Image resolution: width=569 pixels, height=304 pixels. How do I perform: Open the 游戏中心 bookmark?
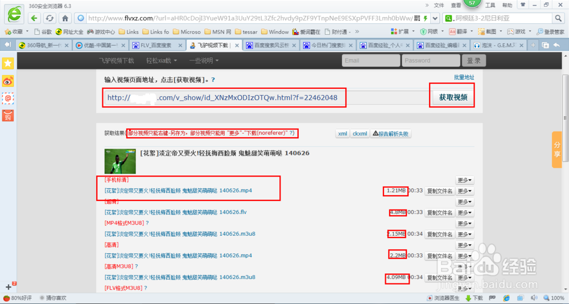coord(101,32)
